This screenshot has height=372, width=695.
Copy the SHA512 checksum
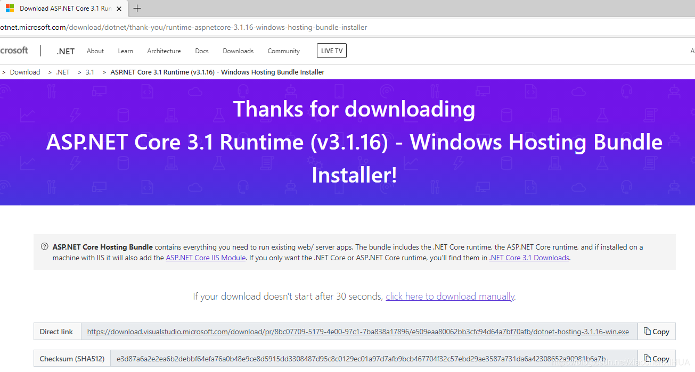click(x=656, y=359)
